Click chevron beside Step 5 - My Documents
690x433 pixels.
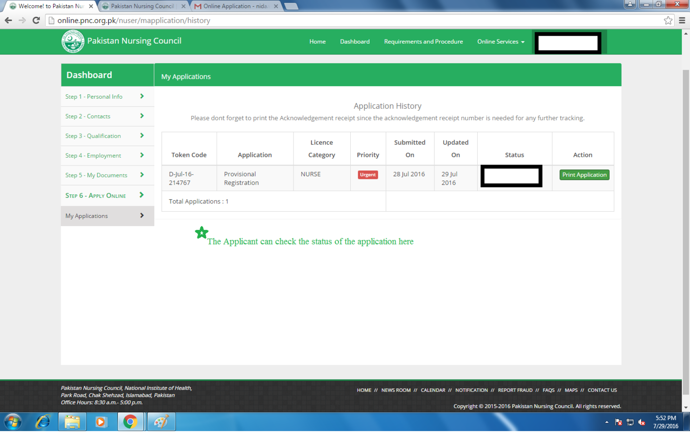pyautogui.click(x=142, y=175)
